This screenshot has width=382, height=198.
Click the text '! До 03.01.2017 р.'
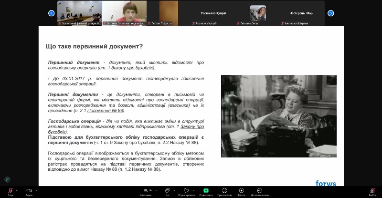pyautogui.click(x=70, y=79)
